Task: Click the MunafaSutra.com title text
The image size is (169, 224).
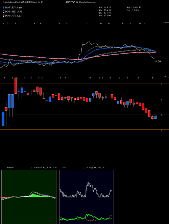Action: click(x=87, y=2)
